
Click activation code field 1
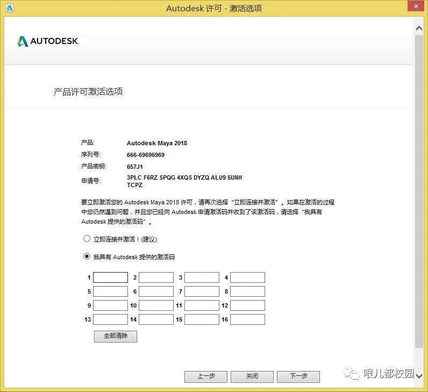click(111, 277)
